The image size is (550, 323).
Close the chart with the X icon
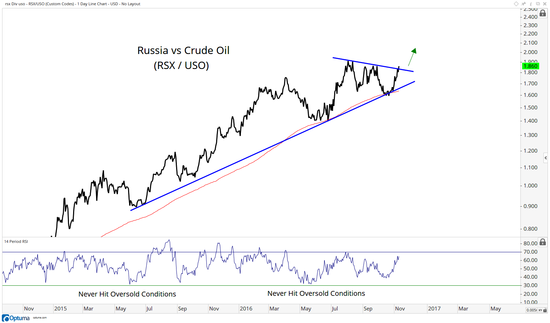point(545,4)
